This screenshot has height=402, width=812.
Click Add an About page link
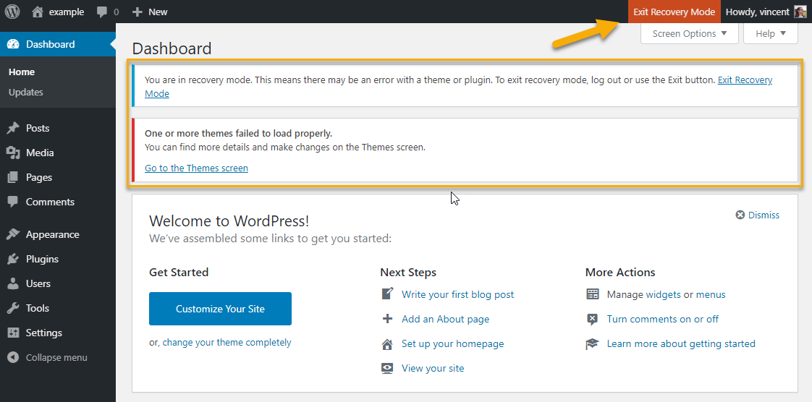445,320
